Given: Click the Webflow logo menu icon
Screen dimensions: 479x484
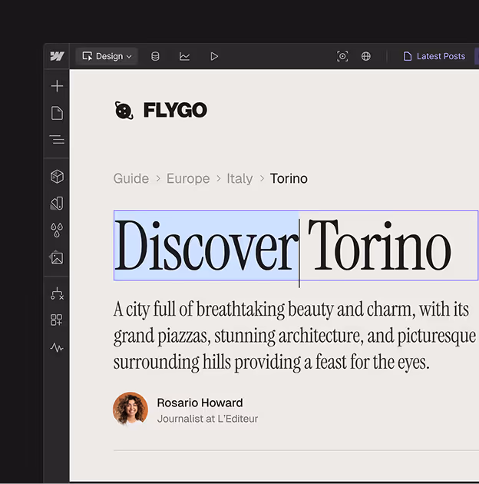Looking at the screenshot, I should pos(57,56).
